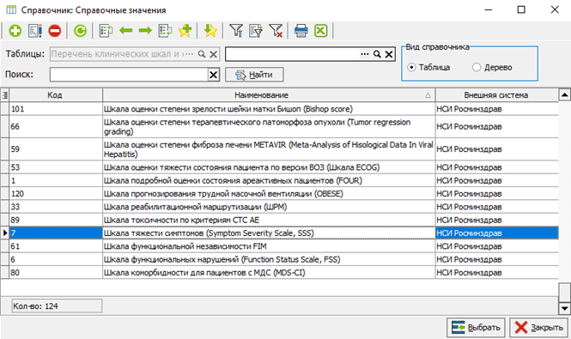This screenshot has height=339, width=571.
Task: Select the OBESE mask ventilation row
Action: pyautogui.click(x=279, y=194)
